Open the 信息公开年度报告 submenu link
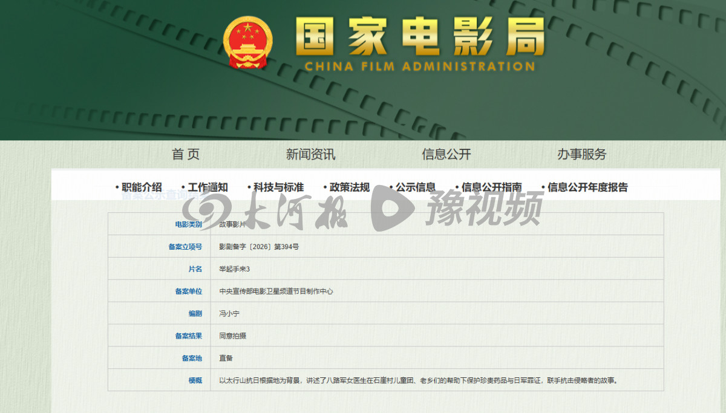 coord(587,187)
